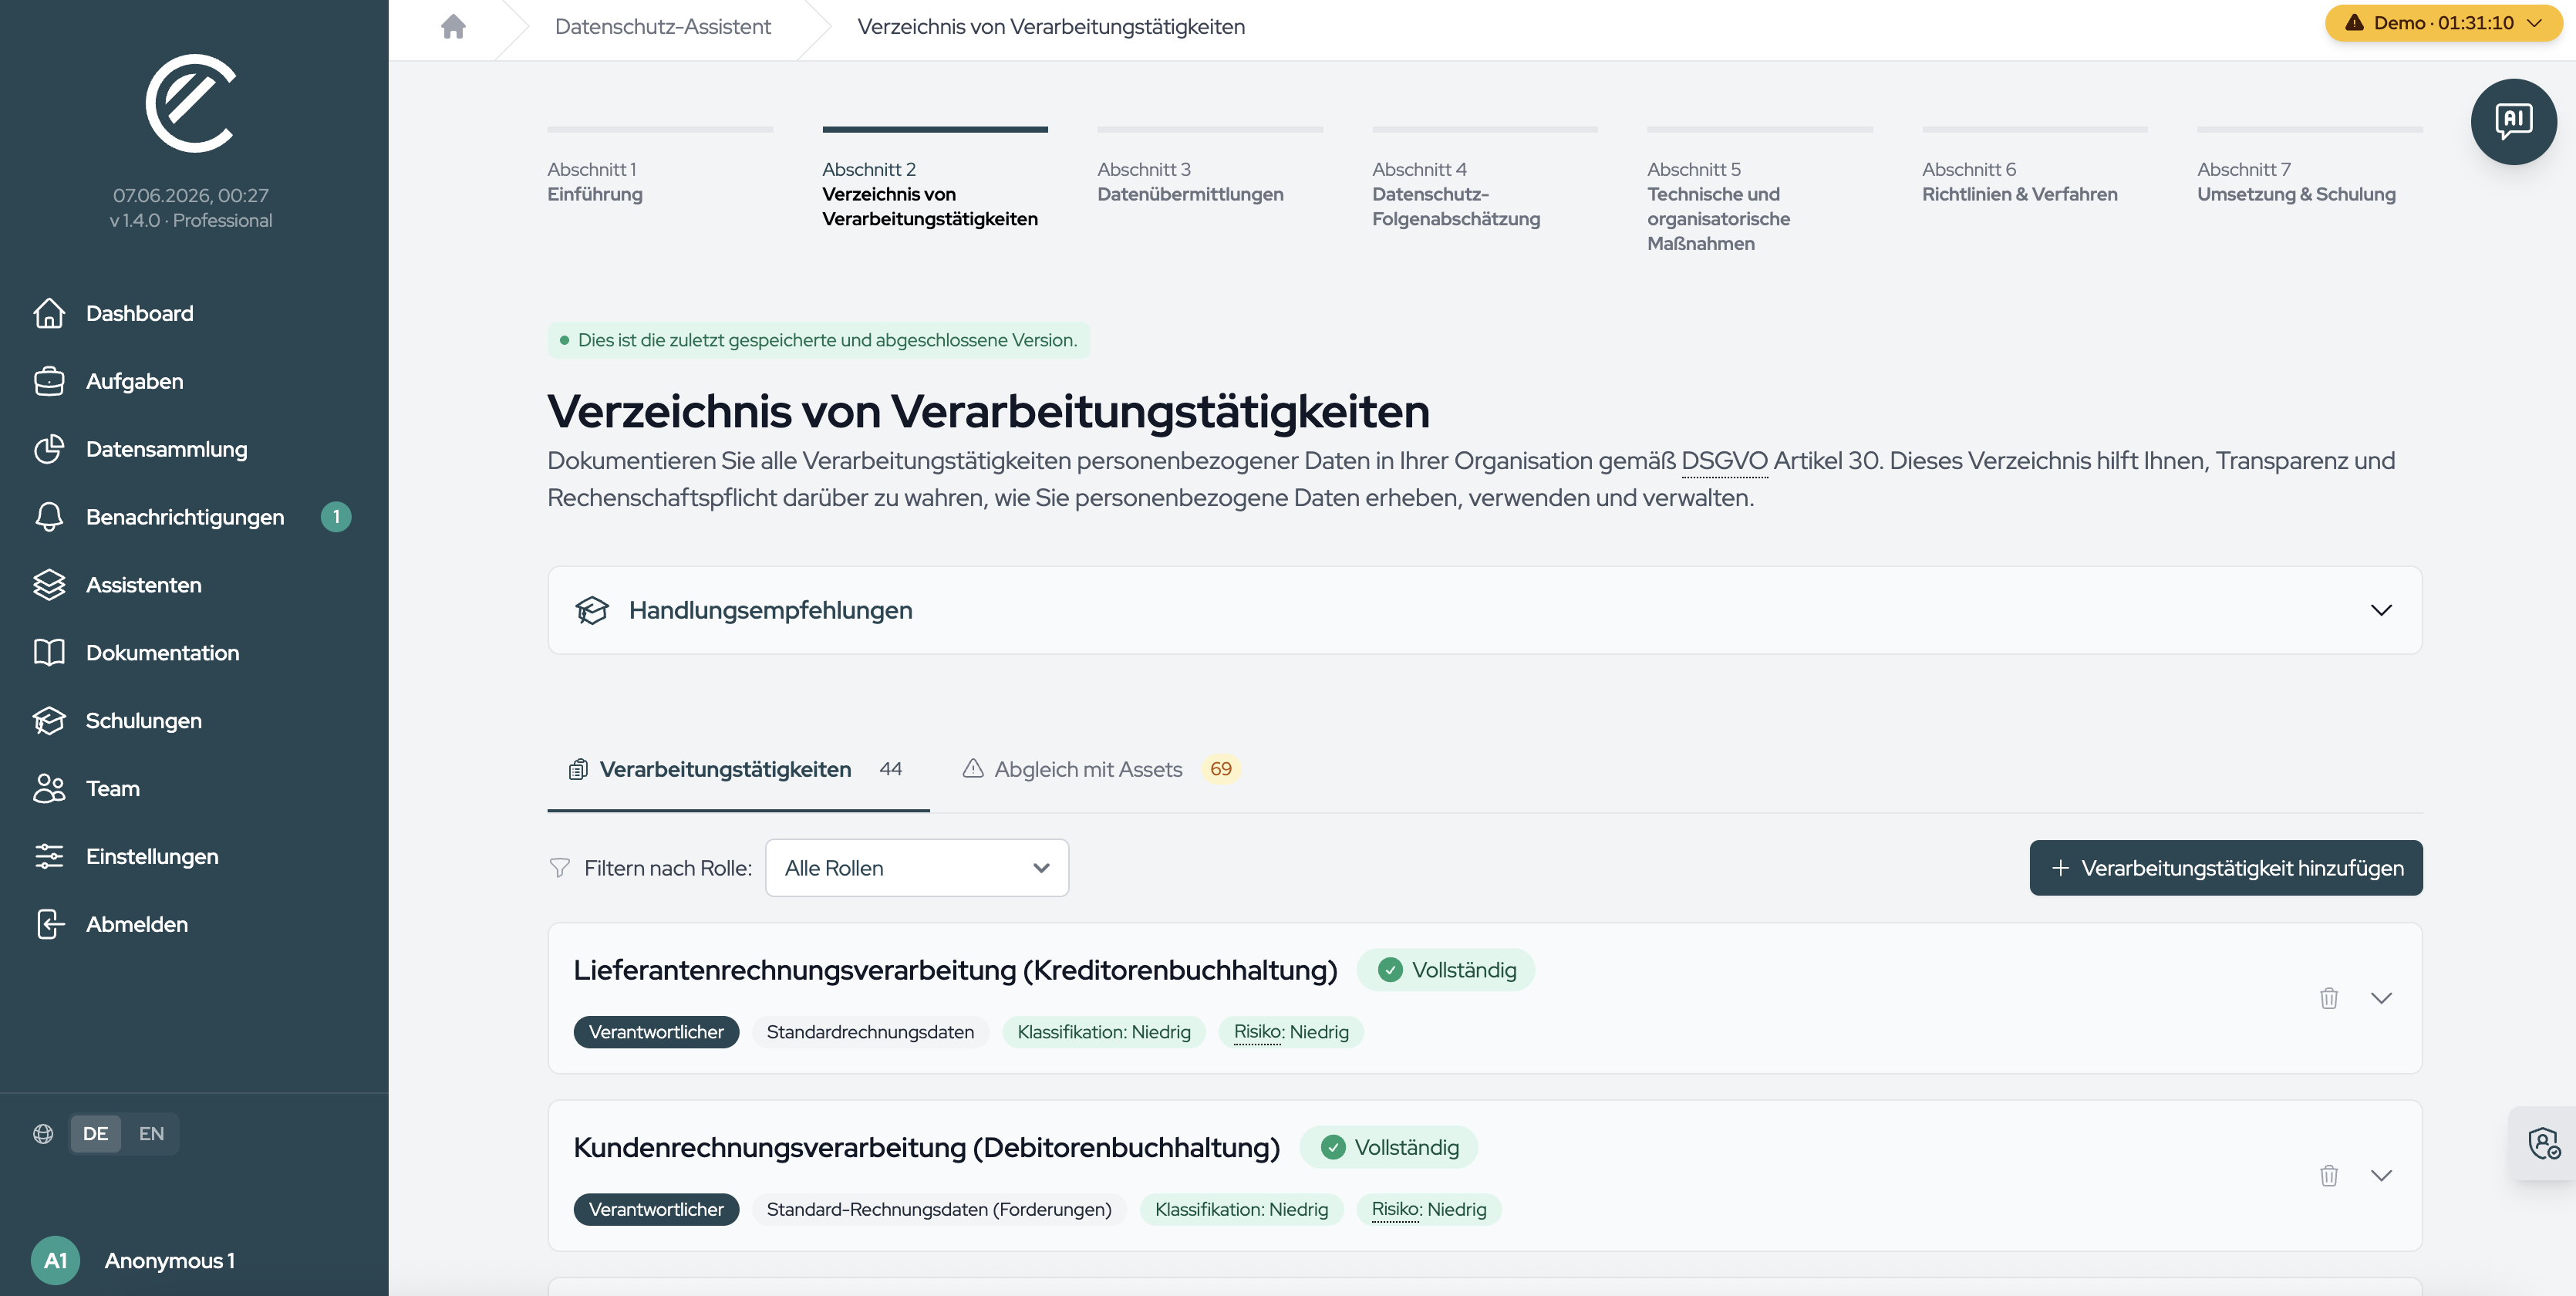
Task: Click Standard-Rechnungsdaten (Forderungen) tag
Action: pos(939,1209)
